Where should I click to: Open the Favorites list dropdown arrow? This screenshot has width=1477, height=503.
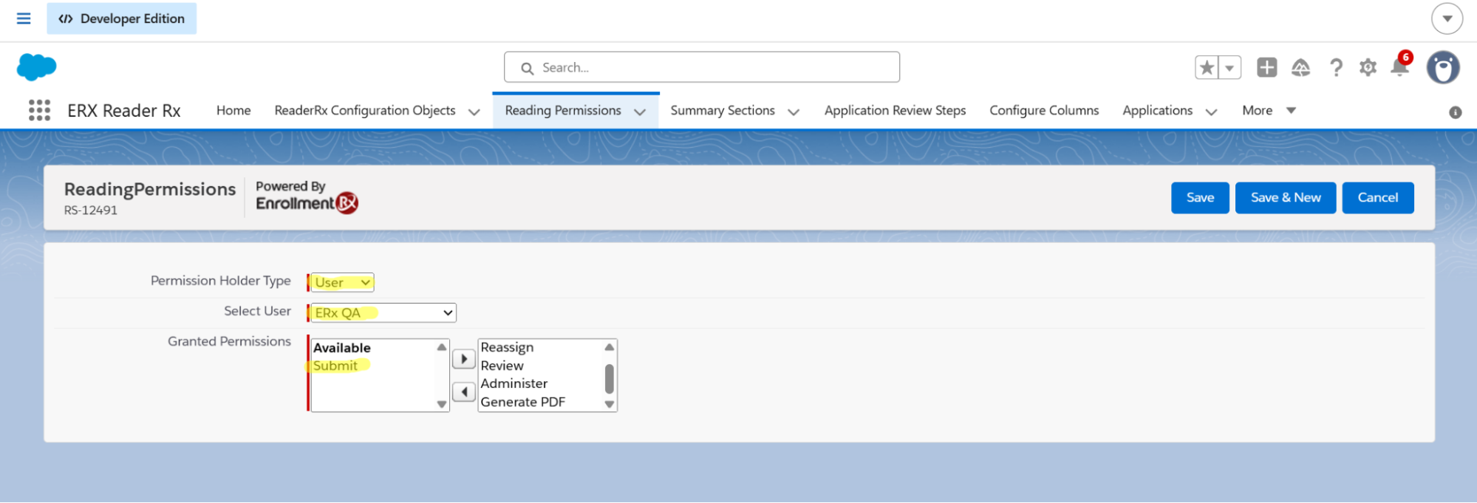[x=1229, y=67]
